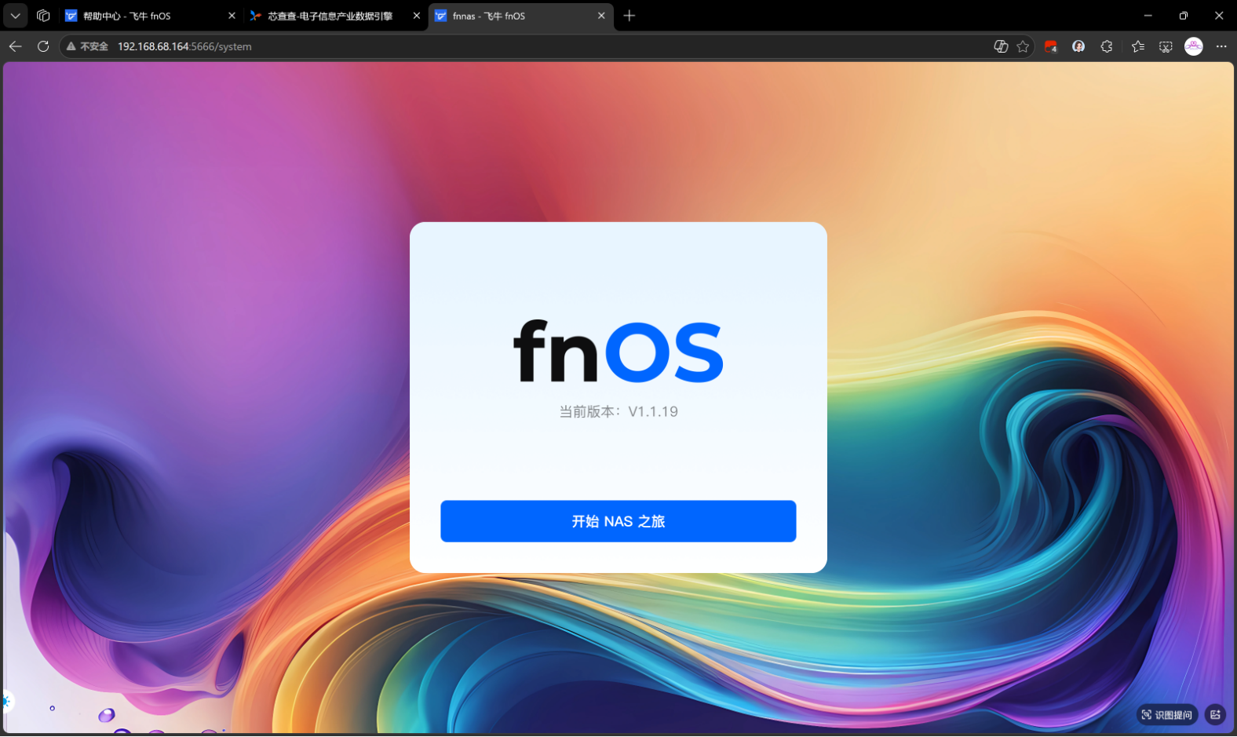Minimize the browser window
Viewport: 1237px width, 737px height.
pyautogui.click(x=1148, y=16)
